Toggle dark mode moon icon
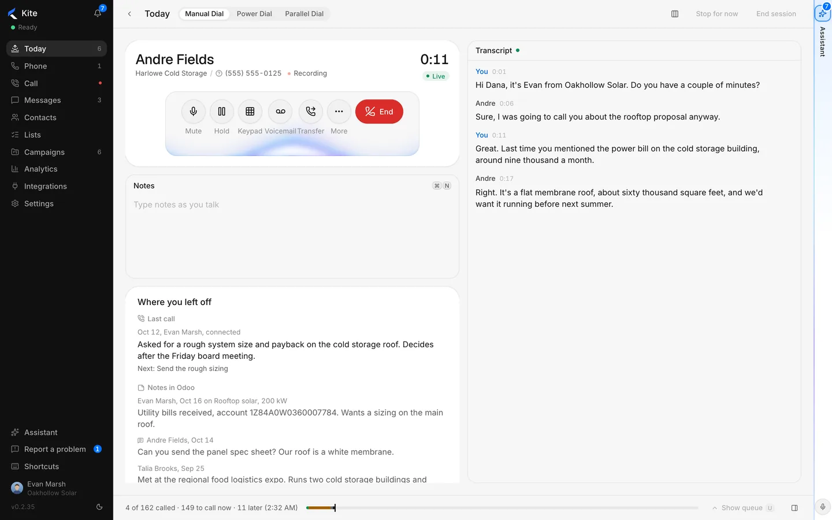The width and height of the screenshot is (832, 520). click(x=99, y=507)
